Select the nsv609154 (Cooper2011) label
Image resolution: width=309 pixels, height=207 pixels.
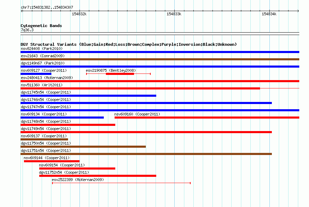62,165
